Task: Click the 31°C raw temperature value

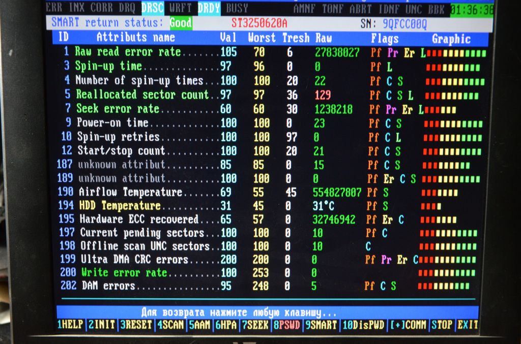Action: coord(323,206)
